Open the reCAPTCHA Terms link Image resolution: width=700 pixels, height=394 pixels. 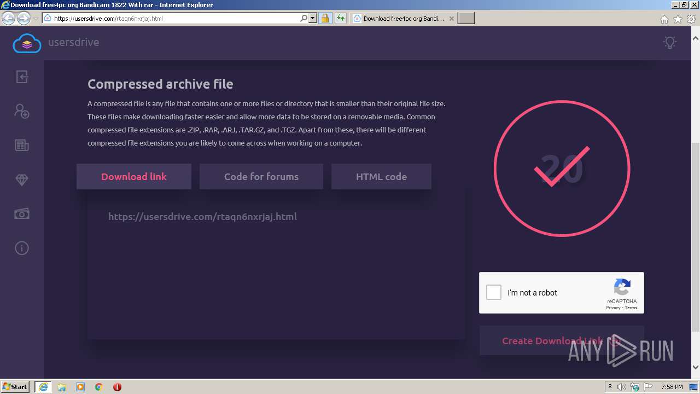(x=631, y=308)
